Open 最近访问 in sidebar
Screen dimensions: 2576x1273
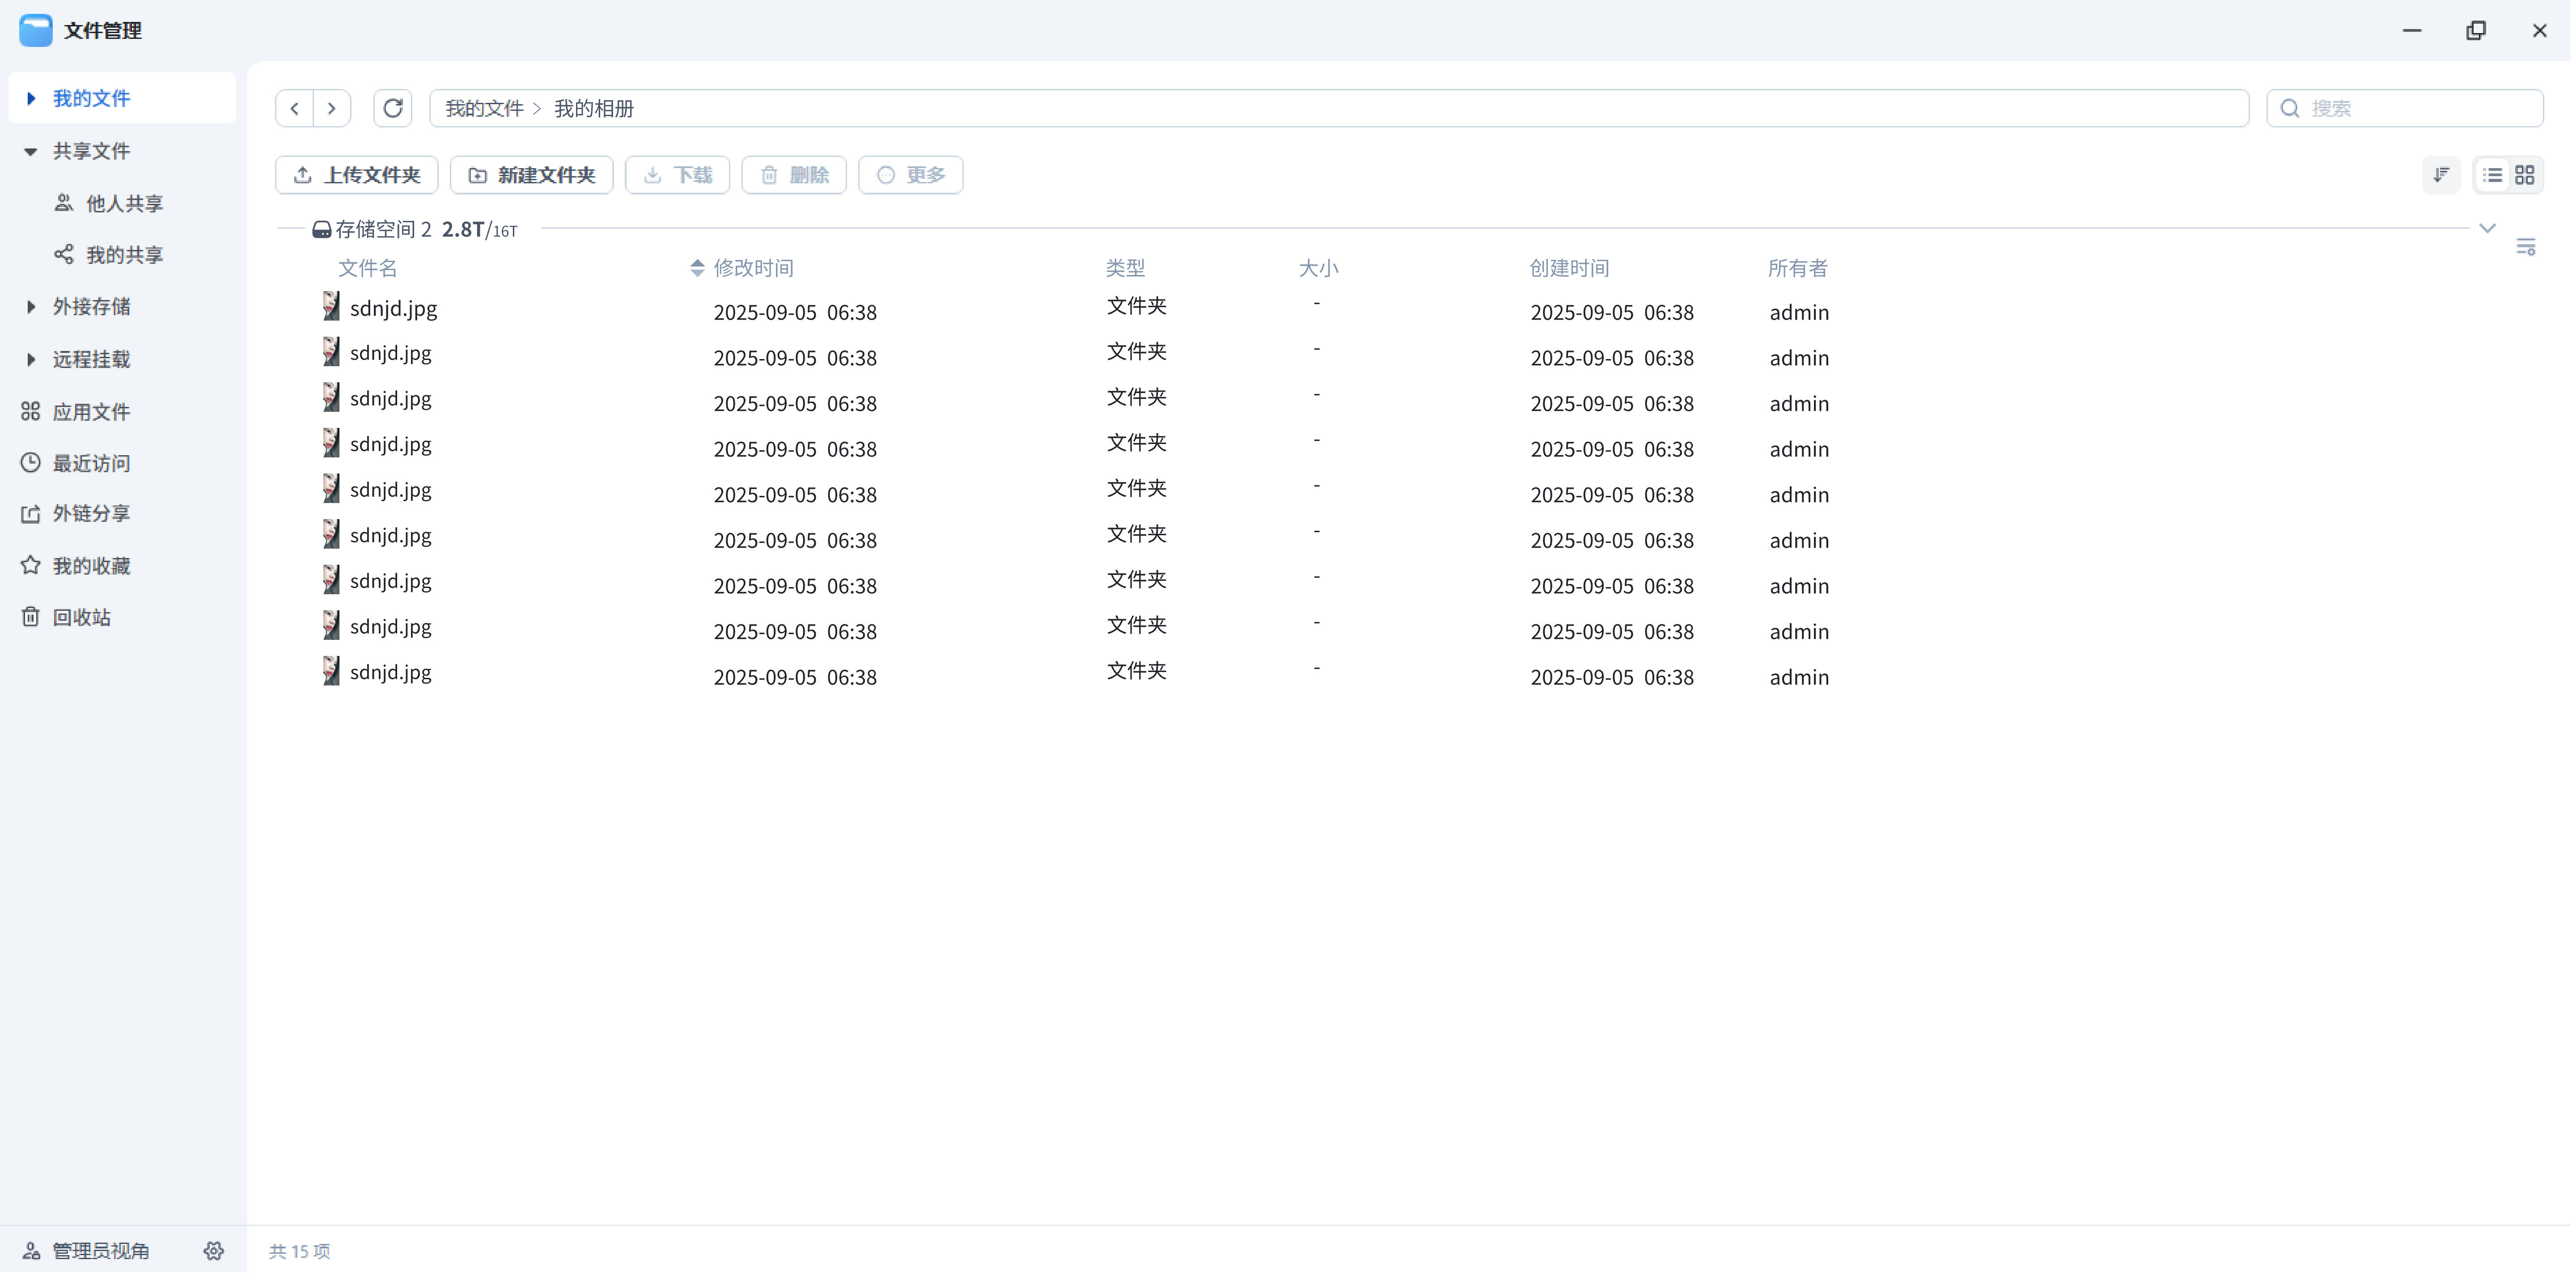(x=91, y=463)
